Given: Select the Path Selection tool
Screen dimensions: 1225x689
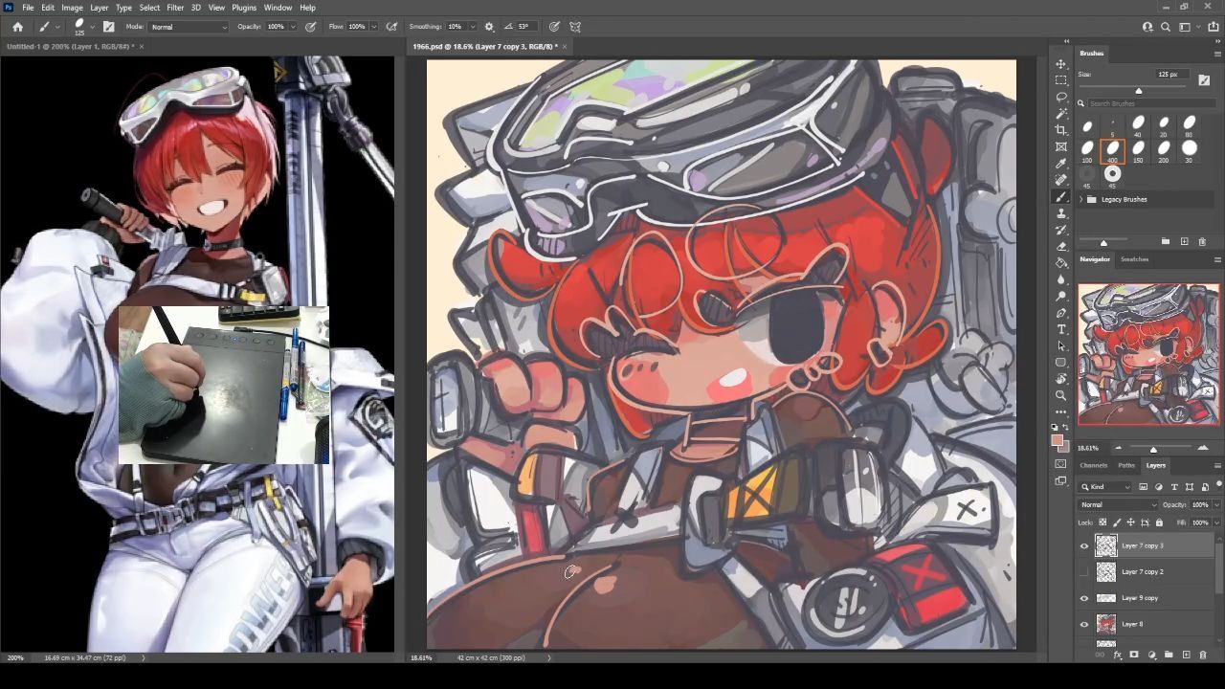Looking at the screenshot, I should pyautogui.click(x=1060, y=345).
